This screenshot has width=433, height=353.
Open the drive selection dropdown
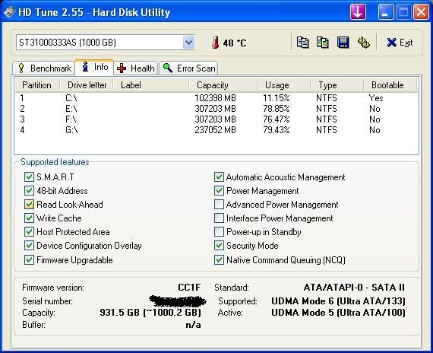(x=188, y=43)
